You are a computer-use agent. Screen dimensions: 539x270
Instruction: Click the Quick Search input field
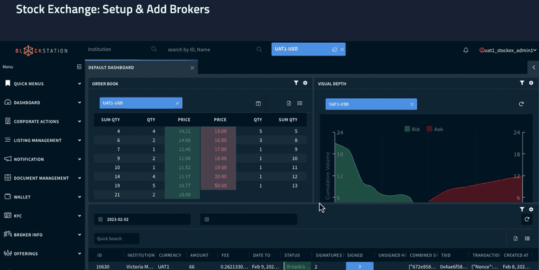click(x=116, y=239)
